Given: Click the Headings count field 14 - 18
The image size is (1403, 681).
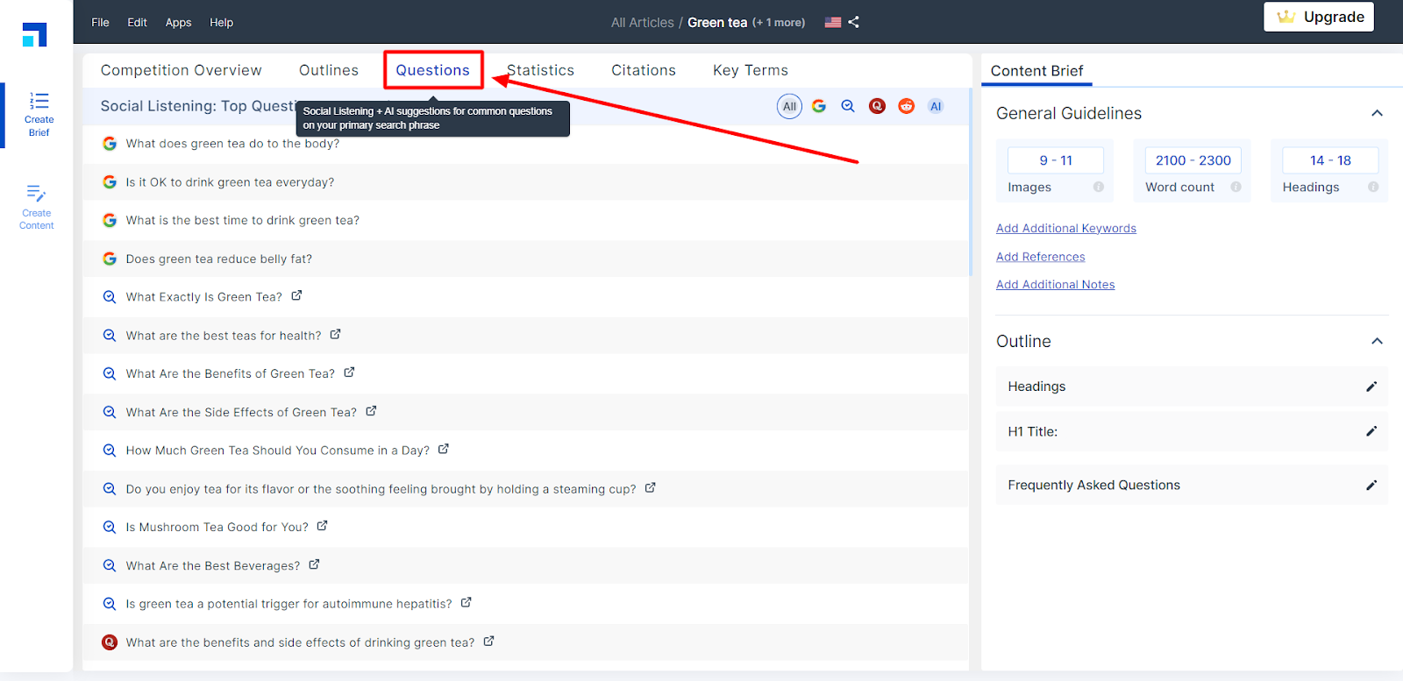Looking at the screenshot, I should [x=1330, y=160].
